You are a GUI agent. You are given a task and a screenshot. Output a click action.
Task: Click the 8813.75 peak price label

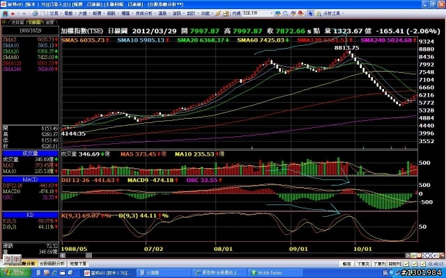point(346,48)
